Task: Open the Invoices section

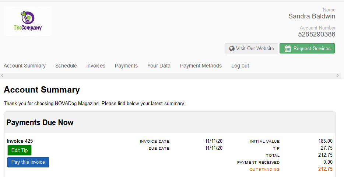Action: [96, 66]
